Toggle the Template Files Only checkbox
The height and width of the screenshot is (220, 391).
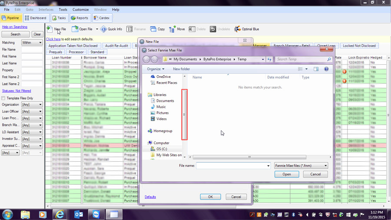pos(3,98)
